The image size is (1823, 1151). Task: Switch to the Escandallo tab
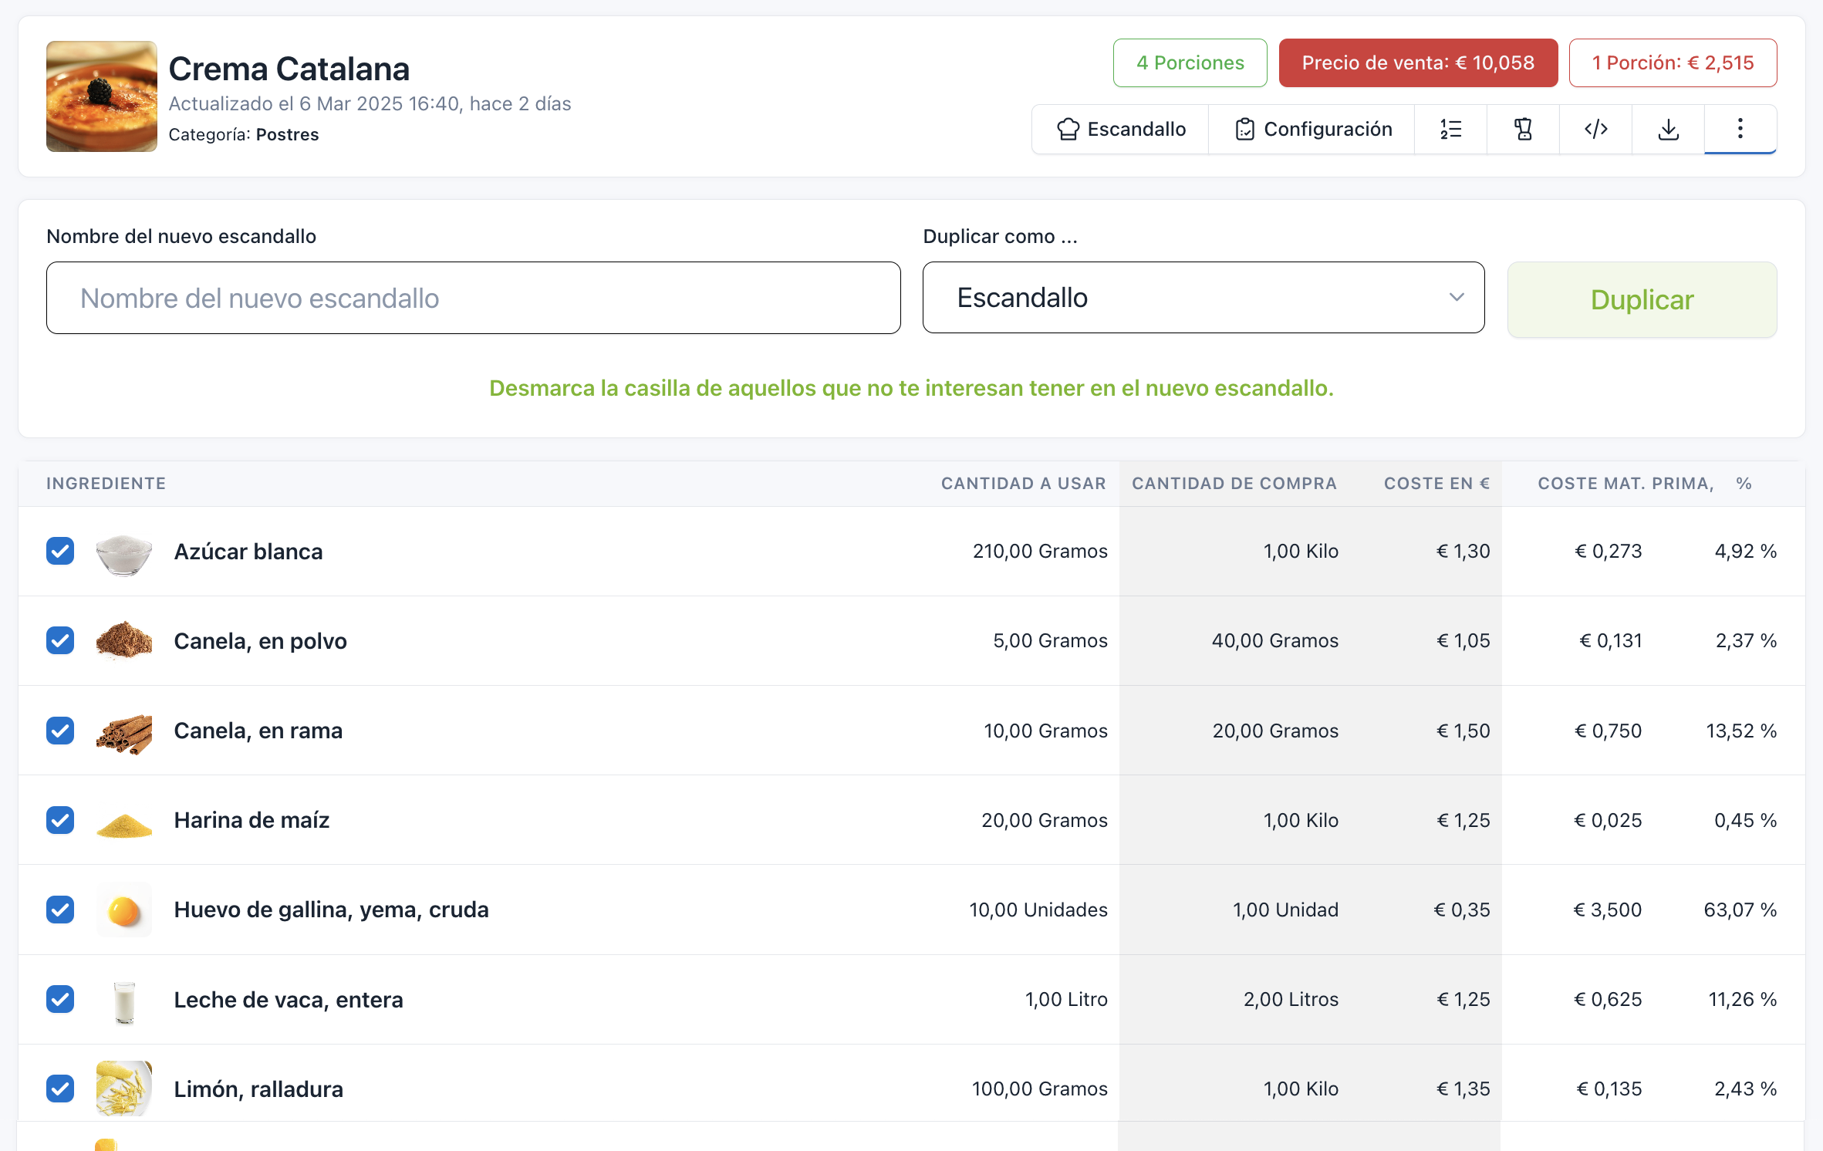click(1121, 129)
